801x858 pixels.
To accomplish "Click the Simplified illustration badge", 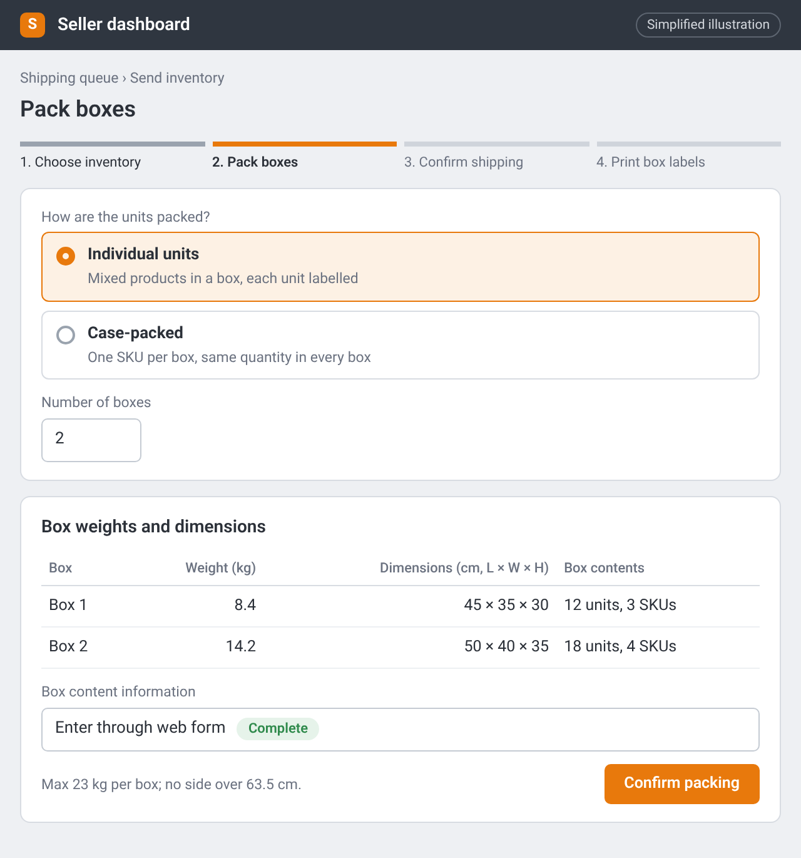I will tap(708, 25).
